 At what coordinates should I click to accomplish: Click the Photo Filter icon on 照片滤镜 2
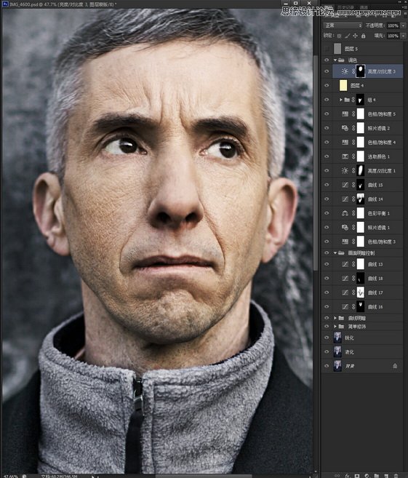point(345,128)
